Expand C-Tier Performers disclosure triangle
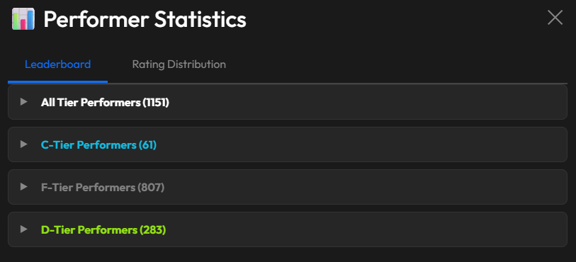The image size is (576, 262). (x=24, y=144)
